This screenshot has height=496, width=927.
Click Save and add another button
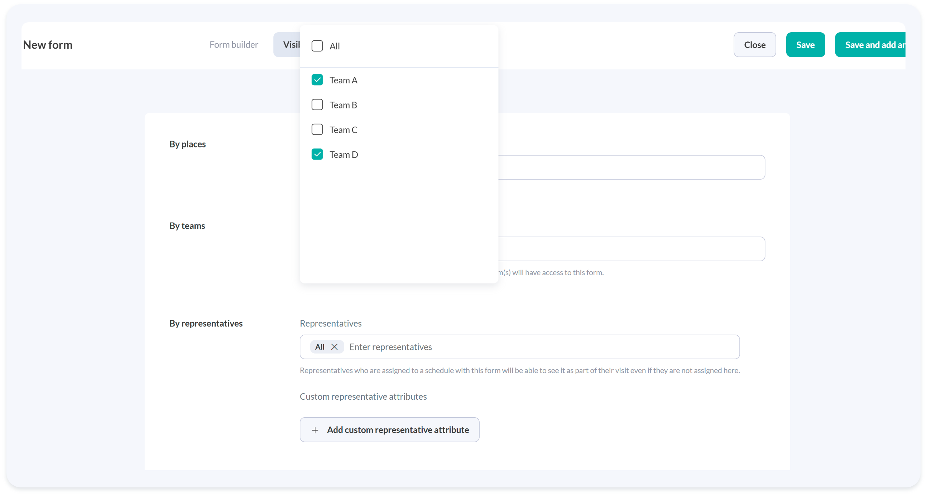click(871, 45)
